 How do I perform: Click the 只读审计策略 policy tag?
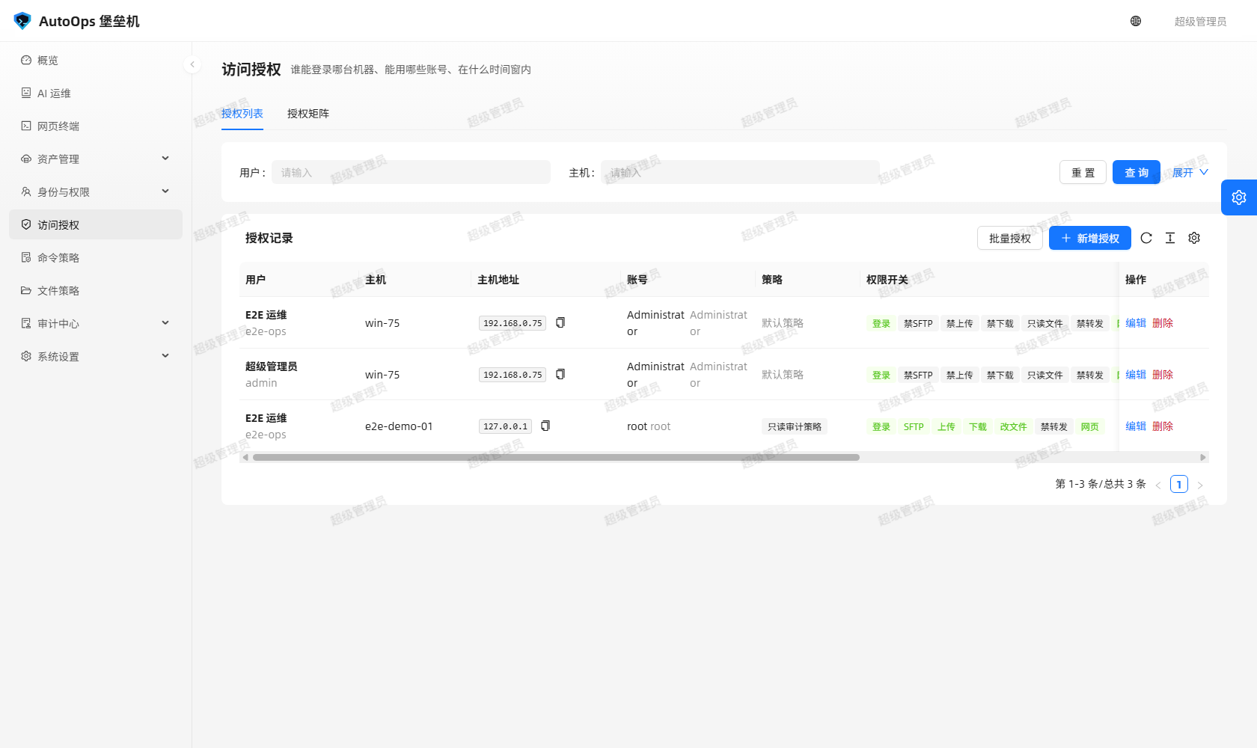(x=795, y=426)
